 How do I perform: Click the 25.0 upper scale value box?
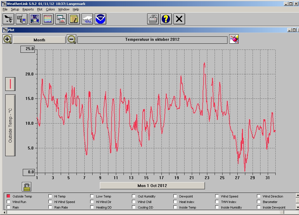(28, 49)
